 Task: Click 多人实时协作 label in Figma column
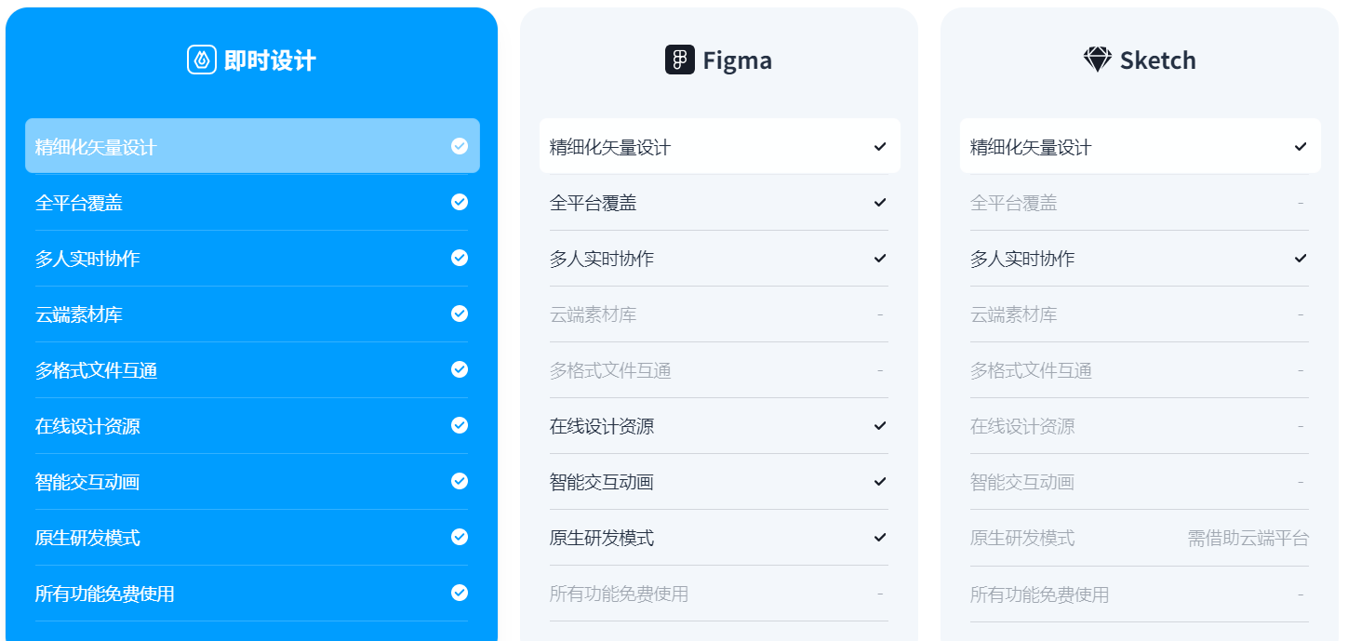click(602, 259)
